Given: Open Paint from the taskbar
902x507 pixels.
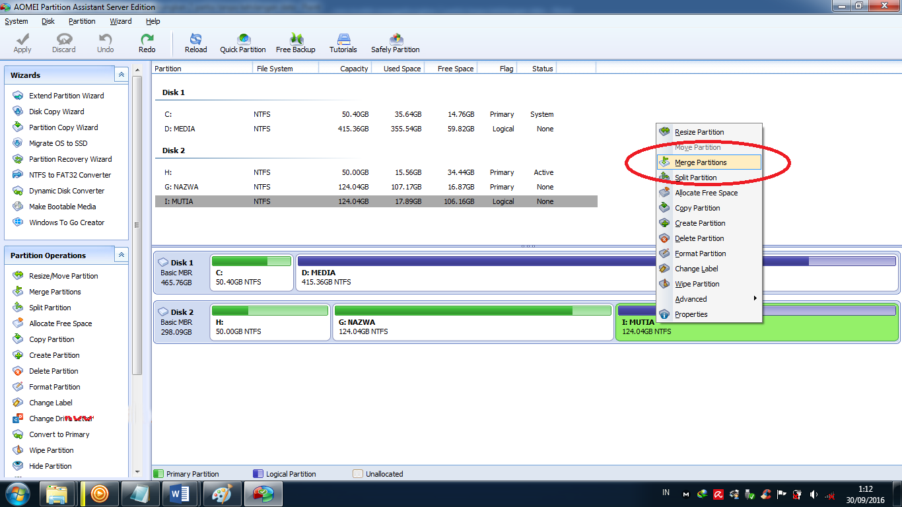Looking at the screenshot, I should tap(221, 493).
